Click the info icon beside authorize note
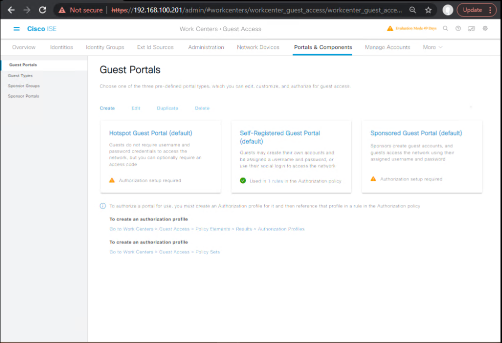Image resolution: width=502 pixels, height=343 pixels. [103, 206]
